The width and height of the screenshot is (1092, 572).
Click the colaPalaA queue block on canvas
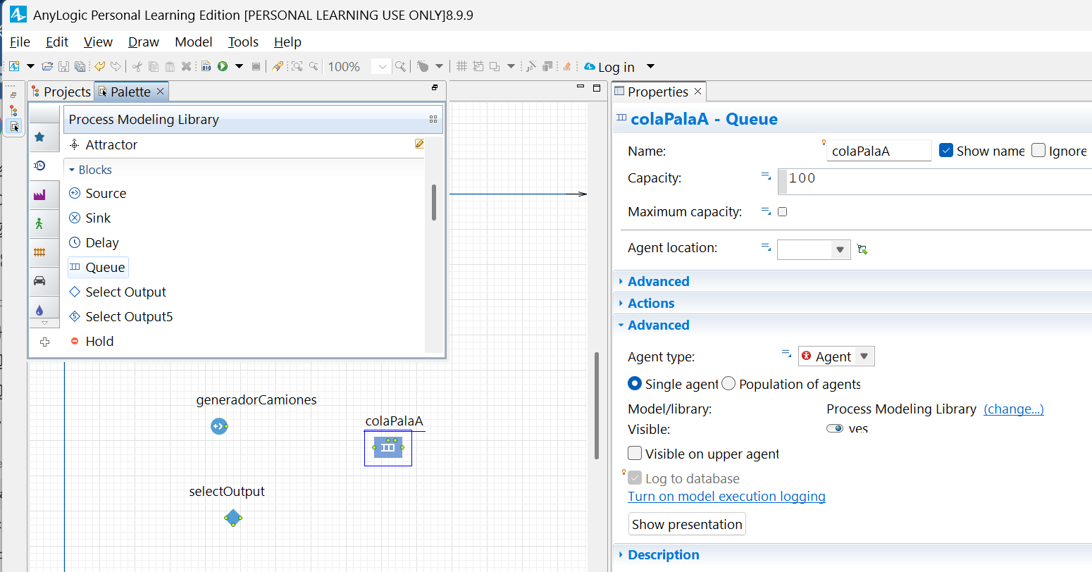pos(387,447)
